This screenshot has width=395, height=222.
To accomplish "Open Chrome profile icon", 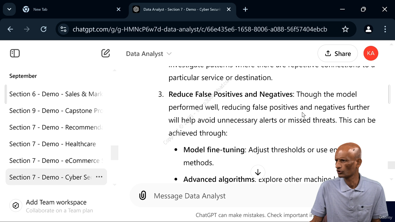I will (368, 29).
